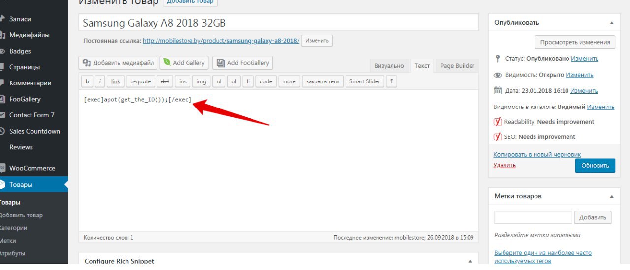630x270 pixels.
Task: Open Страницы menu item
Action: pyautogui.click(x=25, y=67)
